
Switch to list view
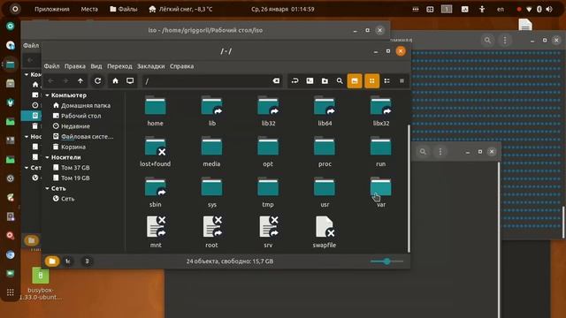click(x=387, y=81)
